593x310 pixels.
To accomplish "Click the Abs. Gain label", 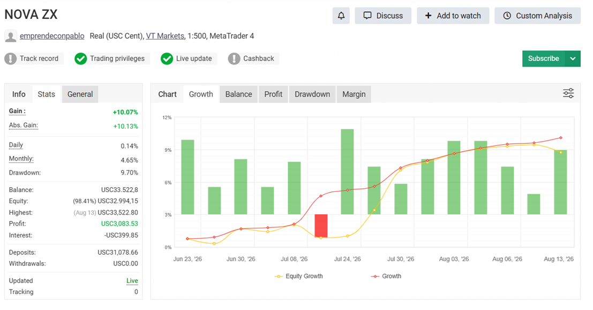I will pos(24,126).
